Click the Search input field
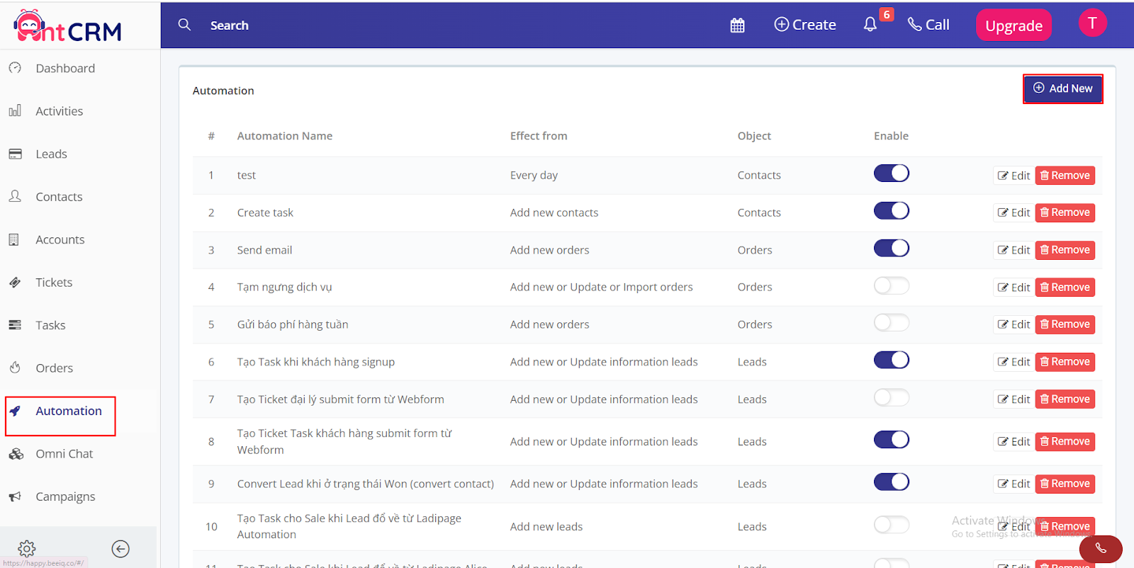1134x568 pixels. (x=229, y=25)
